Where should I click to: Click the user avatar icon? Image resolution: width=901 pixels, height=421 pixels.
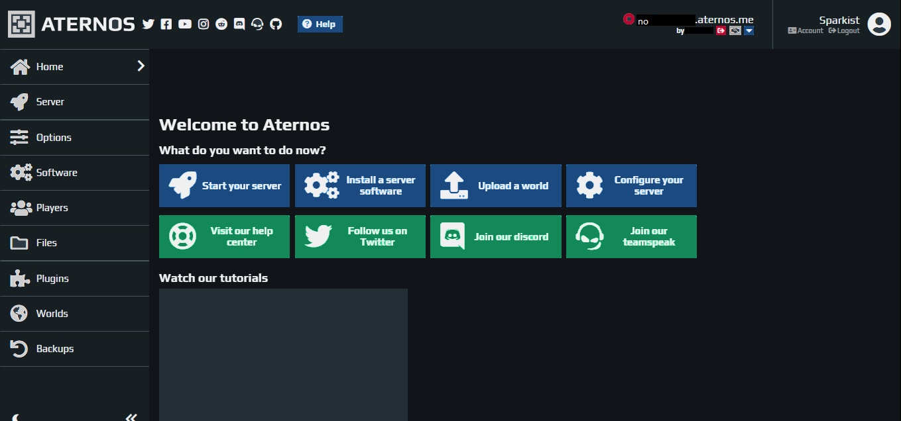pos(879,24)
